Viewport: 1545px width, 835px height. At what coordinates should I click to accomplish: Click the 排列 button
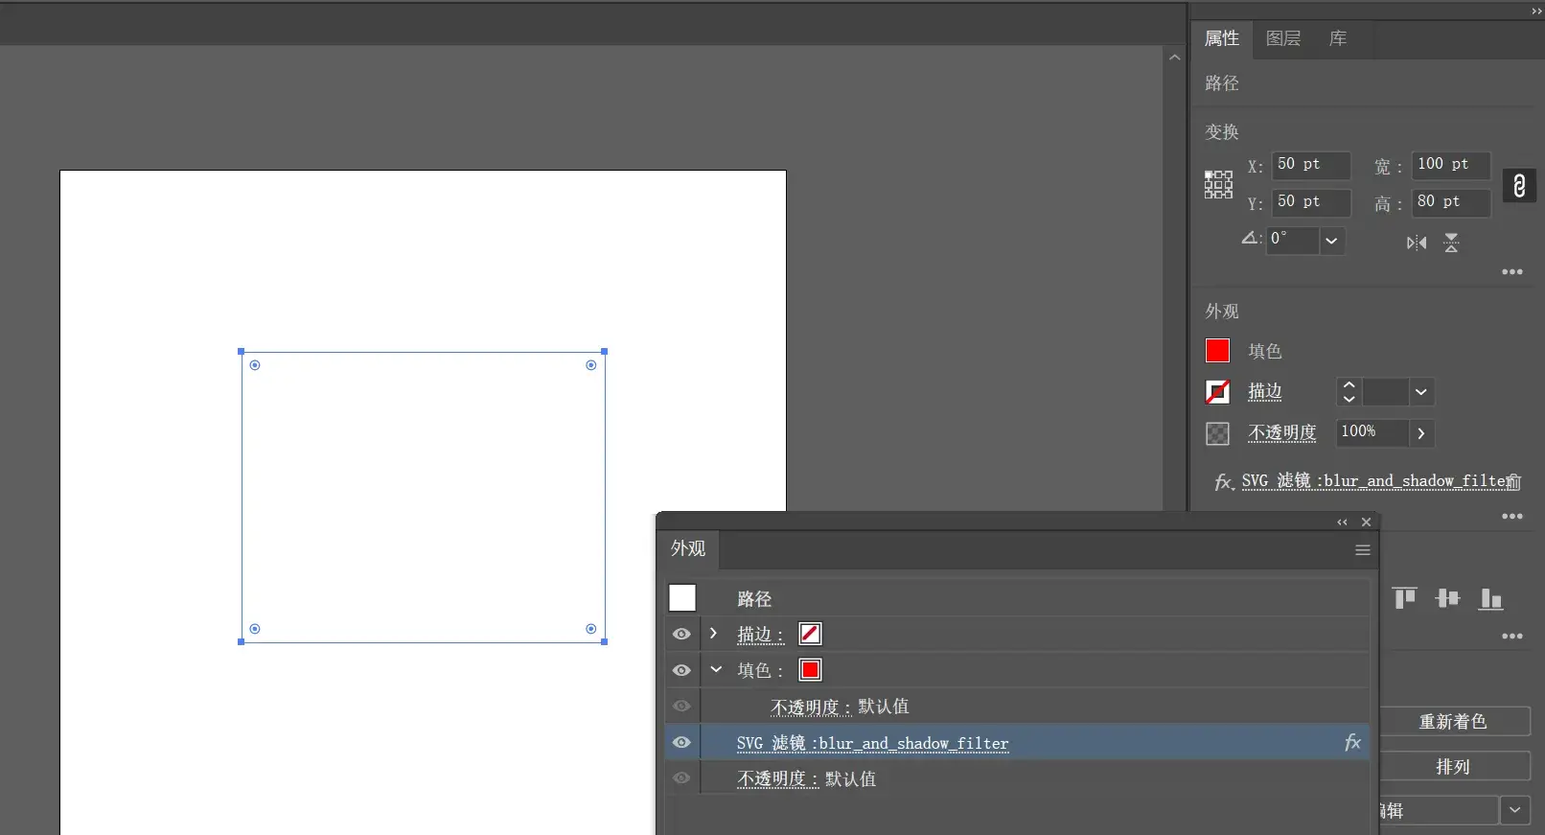click(x=1453, y=767)
